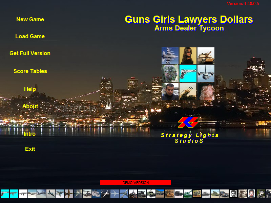The image size is (271, 203).
Task: Click the cyan submachine gun icon
Action: (x=14, y=194)
